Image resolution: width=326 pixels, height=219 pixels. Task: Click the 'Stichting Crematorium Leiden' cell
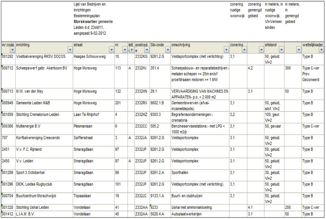pos(44,117)
